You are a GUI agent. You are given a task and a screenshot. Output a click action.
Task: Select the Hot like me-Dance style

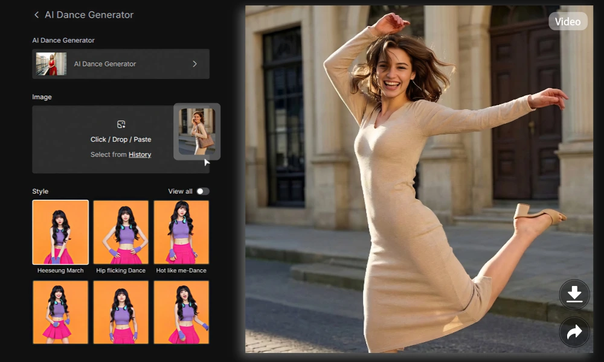click(181, 232)
